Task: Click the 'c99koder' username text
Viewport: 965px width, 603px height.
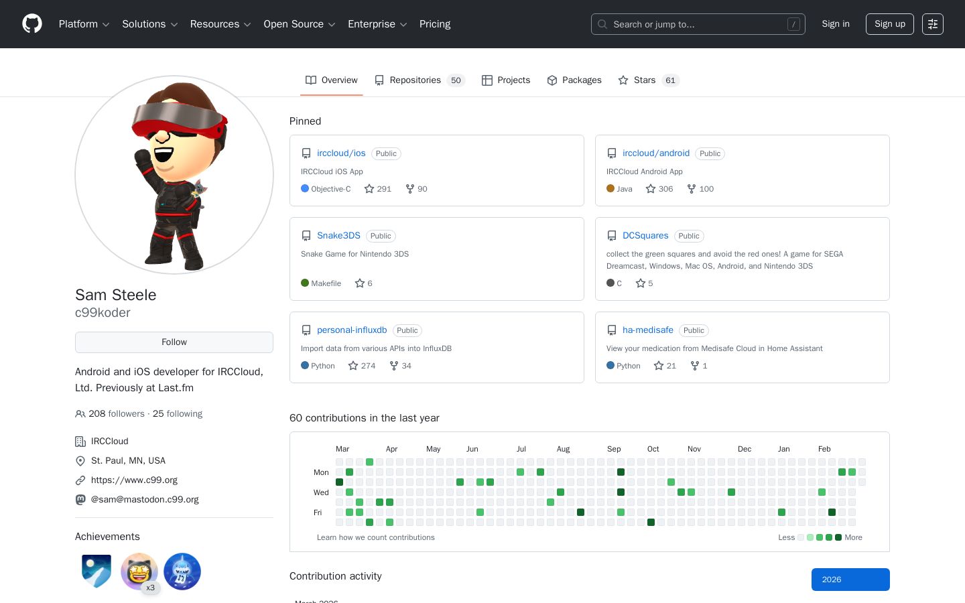Action: click(x=103, y=313)
